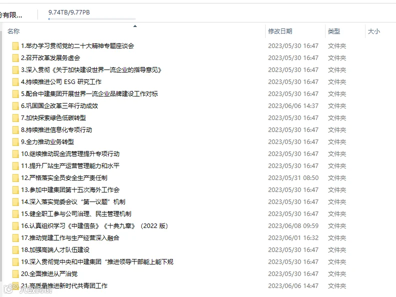Click date 2023/06/06 14:47 of row 21
The width and height of the screenshot is (396, 297).
293,286
